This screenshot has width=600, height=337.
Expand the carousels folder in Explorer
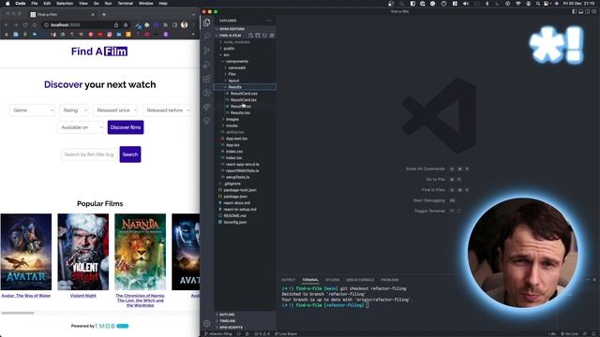[245, 67]
